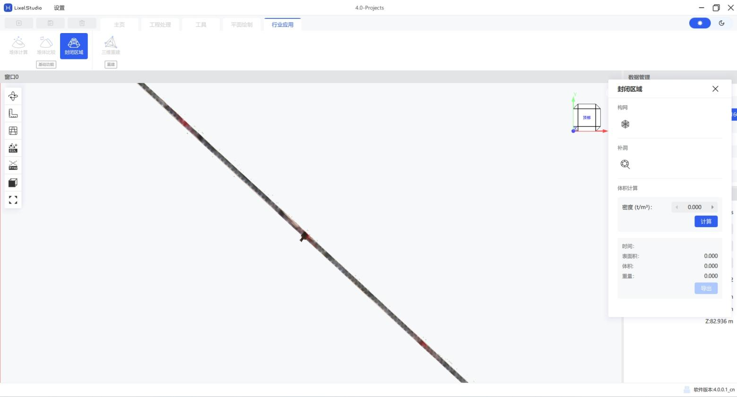Toggle X-ray display mode
Screen dimensions: 737x397
[x=13, y=165]
